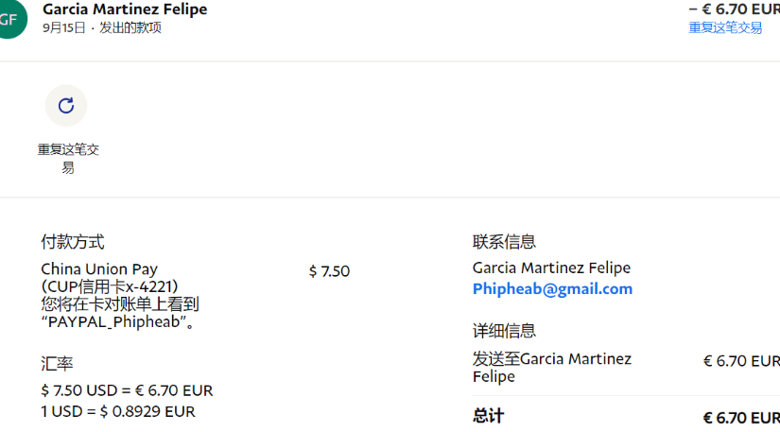
Task: Click the 付款方式 heading
Action: (x=73, y=242)
